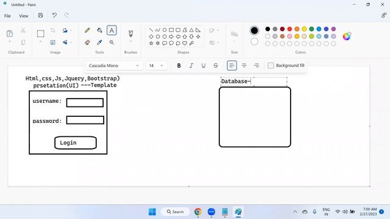Set text alignment to left
This screenshot has height=219, width=390.
[232, 66]
